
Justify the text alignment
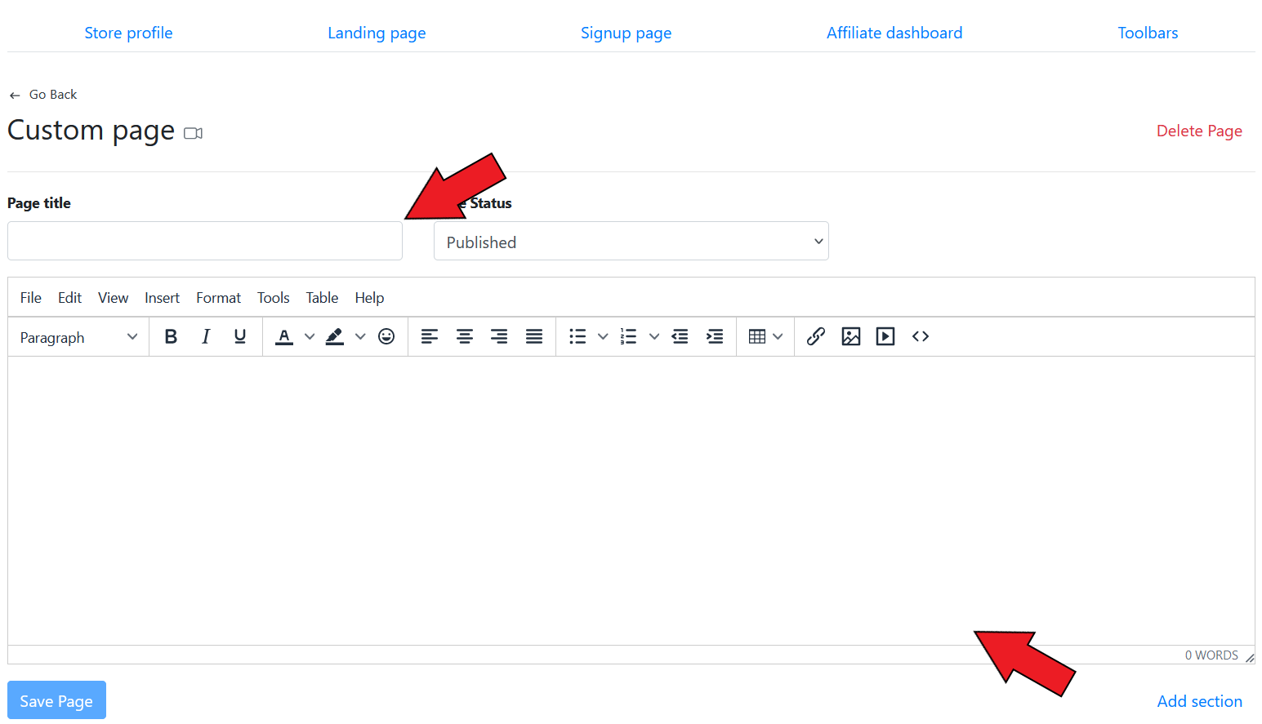pyautogui.click(x=534, y=336)
